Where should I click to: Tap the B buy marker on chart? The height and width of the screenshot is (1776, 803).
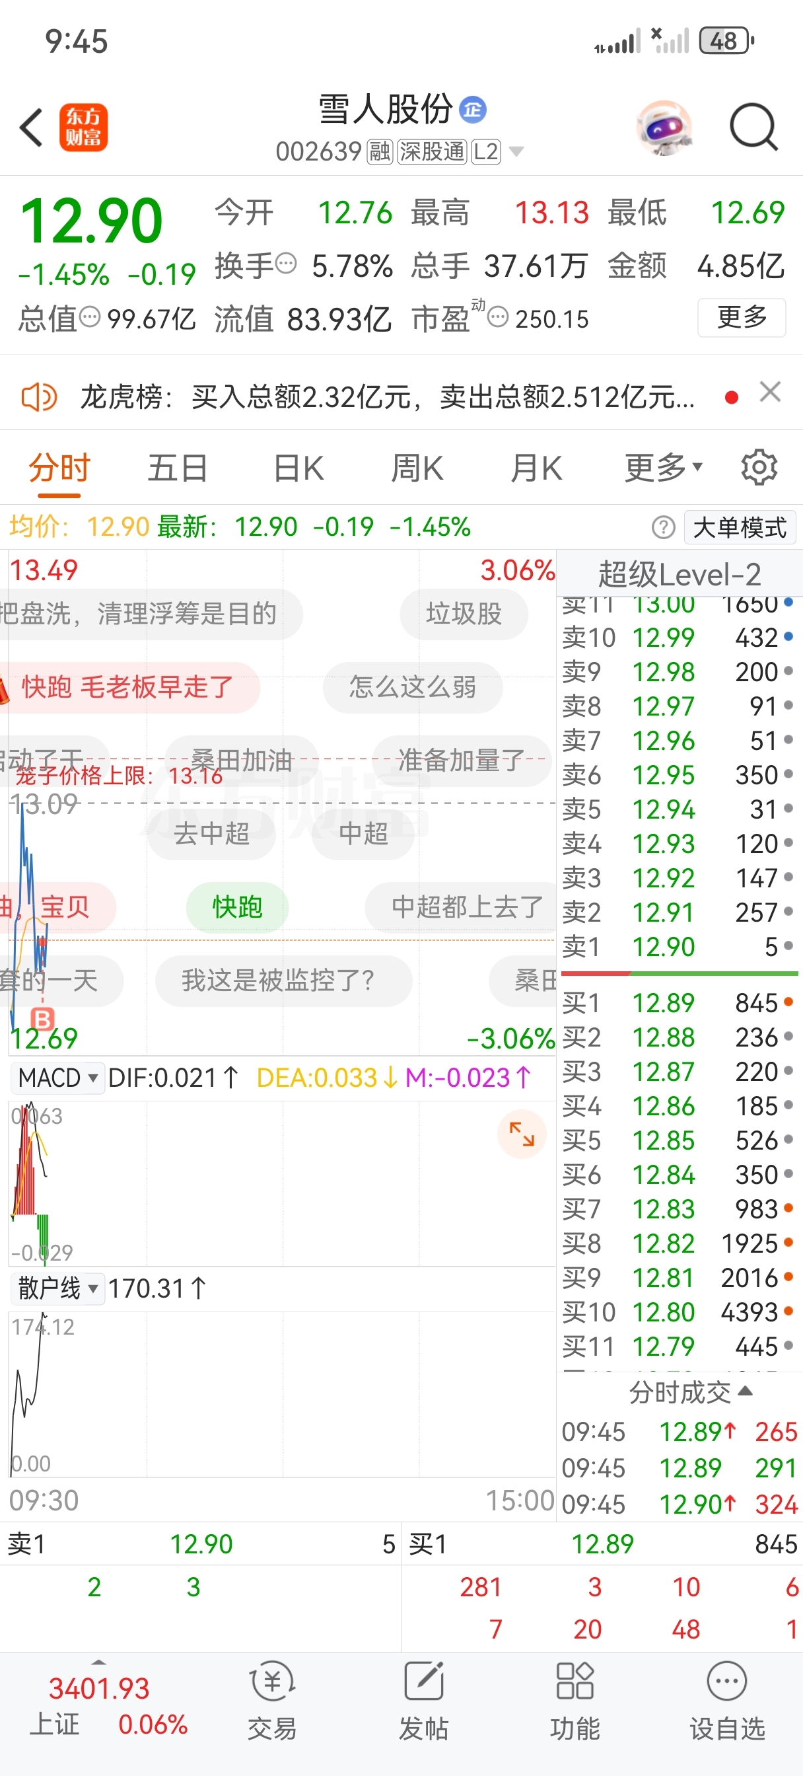coord(43,1018)
